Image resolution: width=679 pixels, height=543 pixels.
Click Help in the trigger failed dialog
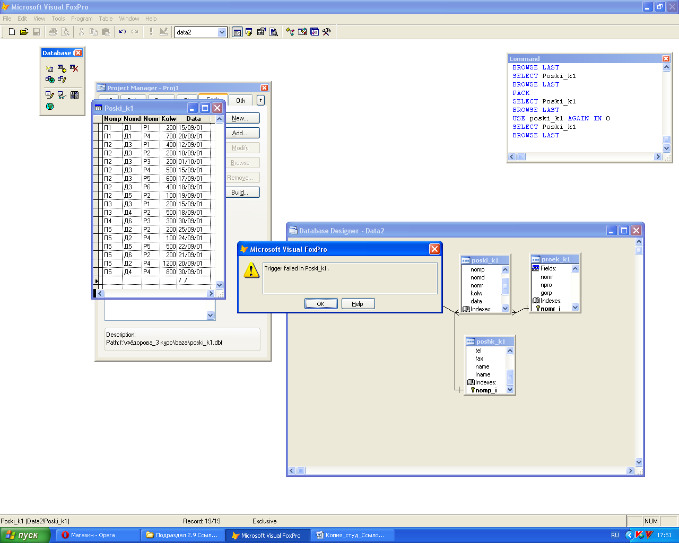(358, 304)
